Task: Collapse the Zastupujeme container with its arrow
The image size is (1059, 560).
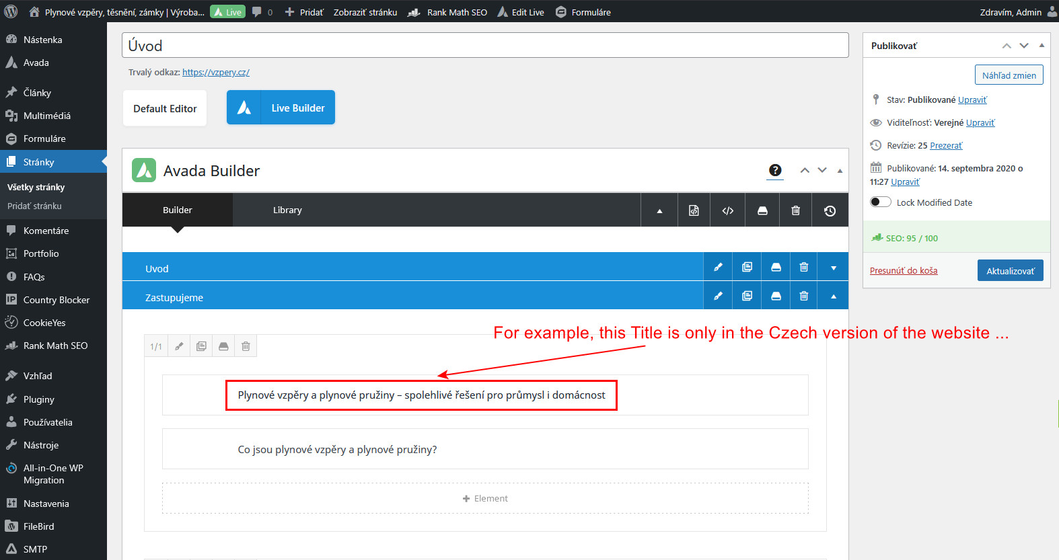Action: click(x=834, y=296)
